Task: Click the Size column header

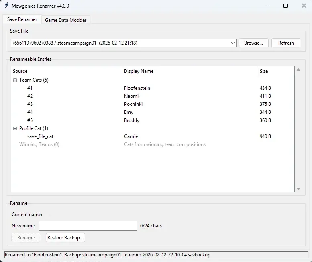Action: pyautogui.click(x=264, y=71)
